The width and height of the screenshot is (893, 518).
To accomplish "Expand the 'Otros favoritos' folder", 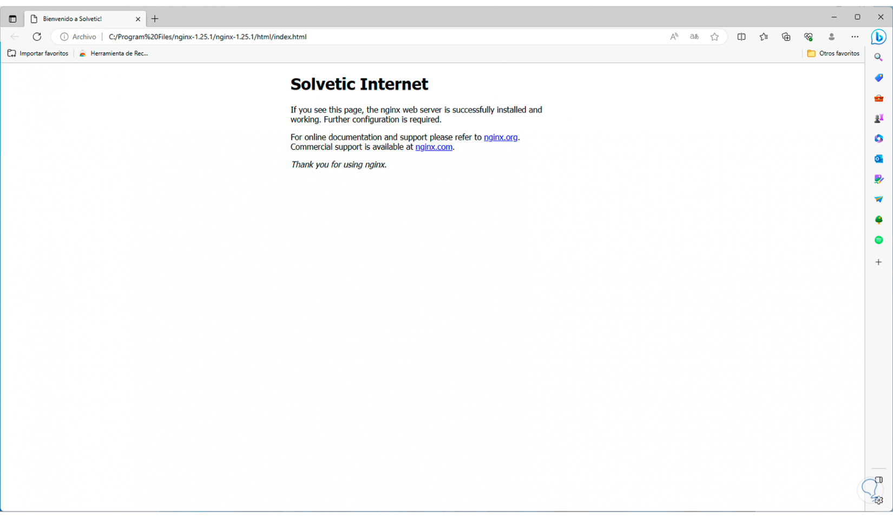I will [x=833, y=54].
